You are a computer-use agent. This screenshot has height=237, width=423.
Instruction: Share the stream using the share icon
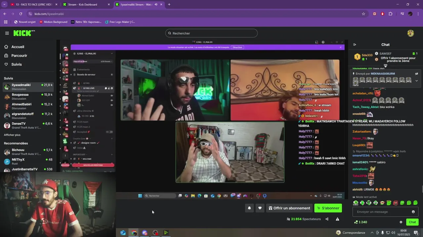[327, 219]
